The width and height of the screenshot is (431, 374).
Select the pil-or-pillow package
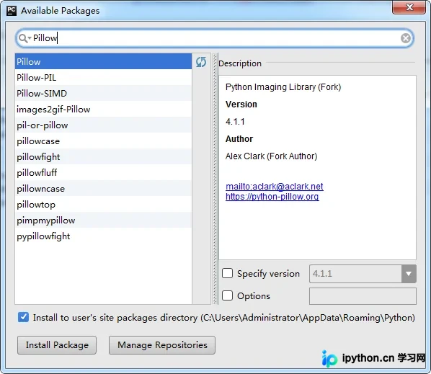click(103, 125)
